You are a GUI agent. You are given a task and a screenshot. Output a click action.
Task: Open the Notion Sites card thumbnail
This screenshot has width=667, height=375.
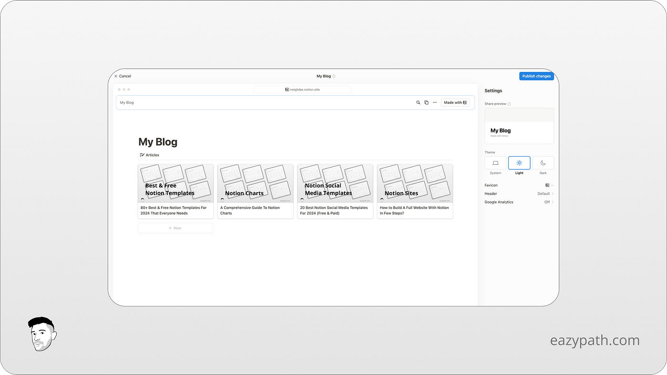(415, 184)
